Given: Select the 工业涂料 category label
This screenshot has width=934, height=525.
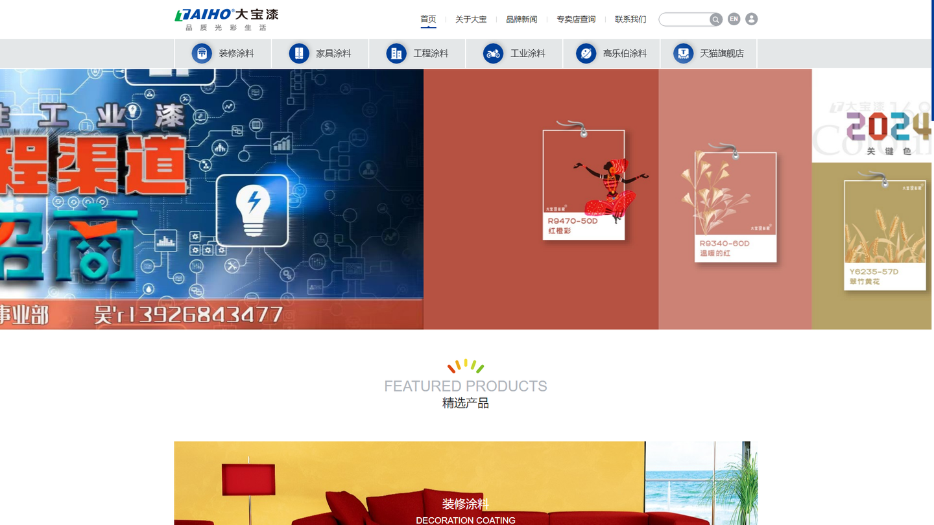Looking at the screenshot, I should [528, 53].
